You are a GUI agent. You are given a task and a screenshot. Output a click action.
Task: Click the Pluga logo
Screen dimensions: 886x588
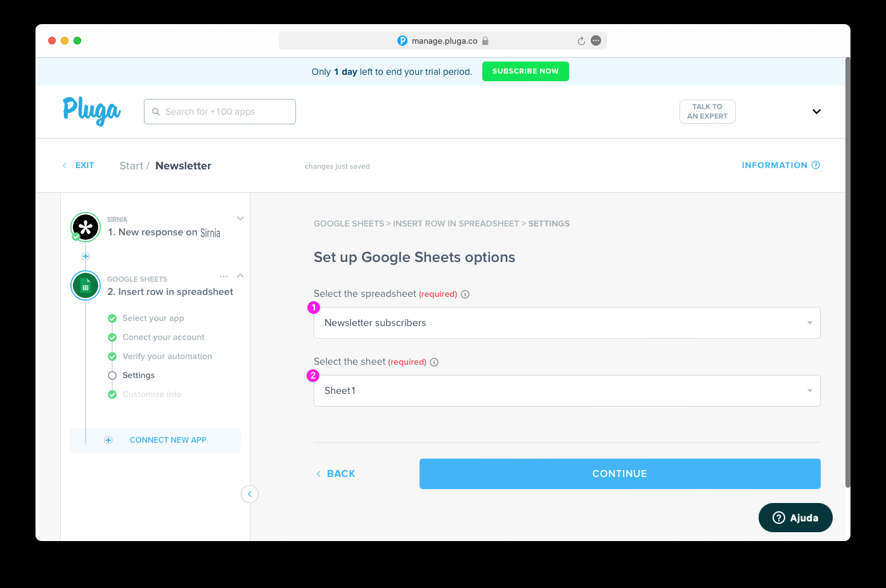point(92,112)
